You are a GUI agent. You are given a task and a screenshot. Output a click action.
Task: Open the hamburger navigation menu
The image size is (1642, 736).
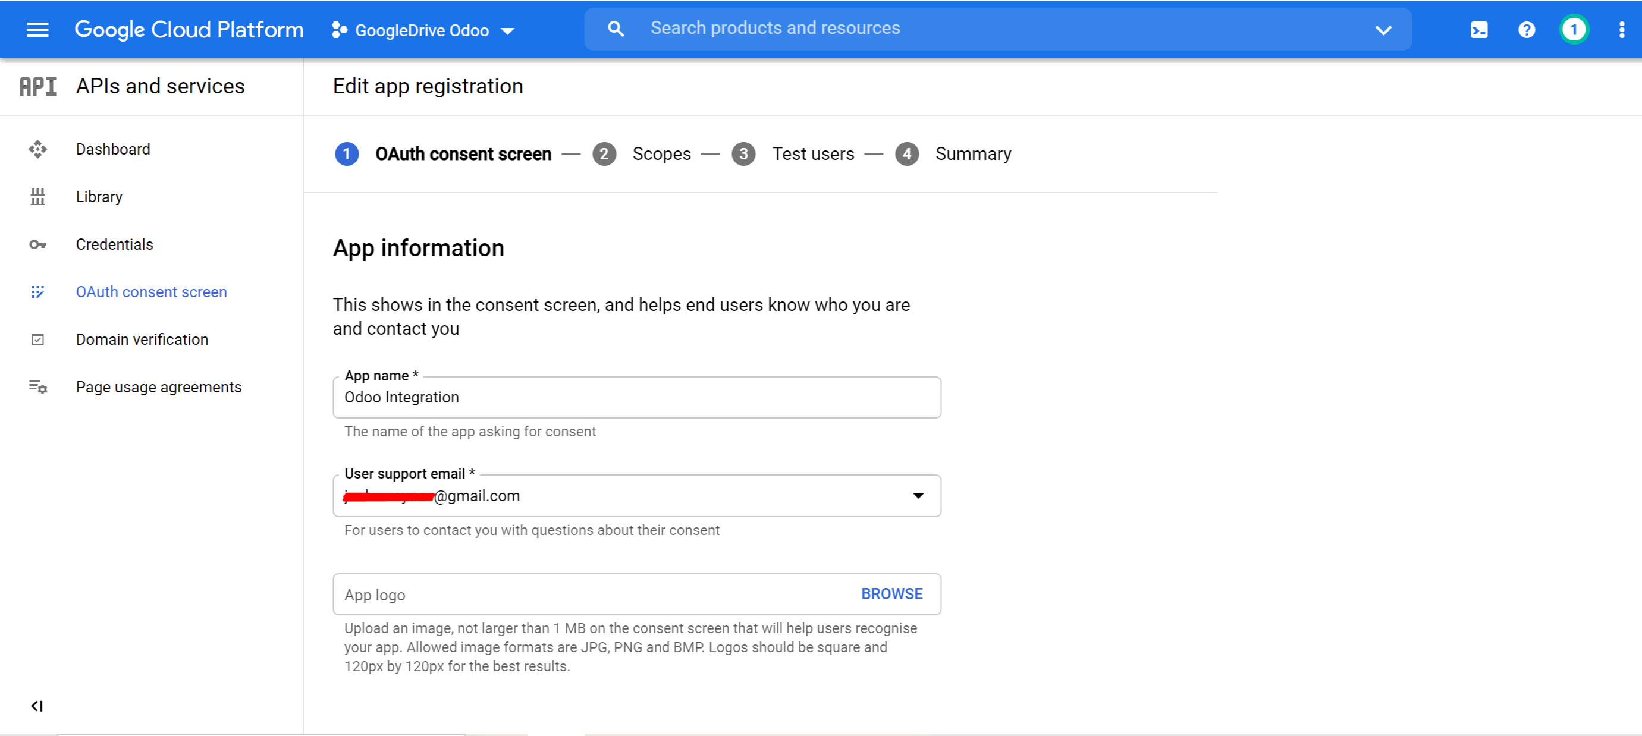click(x=37, y=29)
